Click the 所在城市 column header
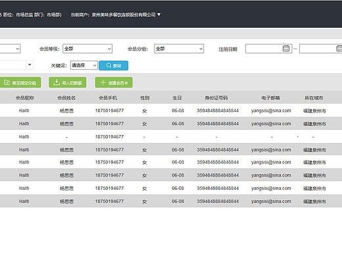The height and width of the screenshot is (257, 342). point(314,98)
